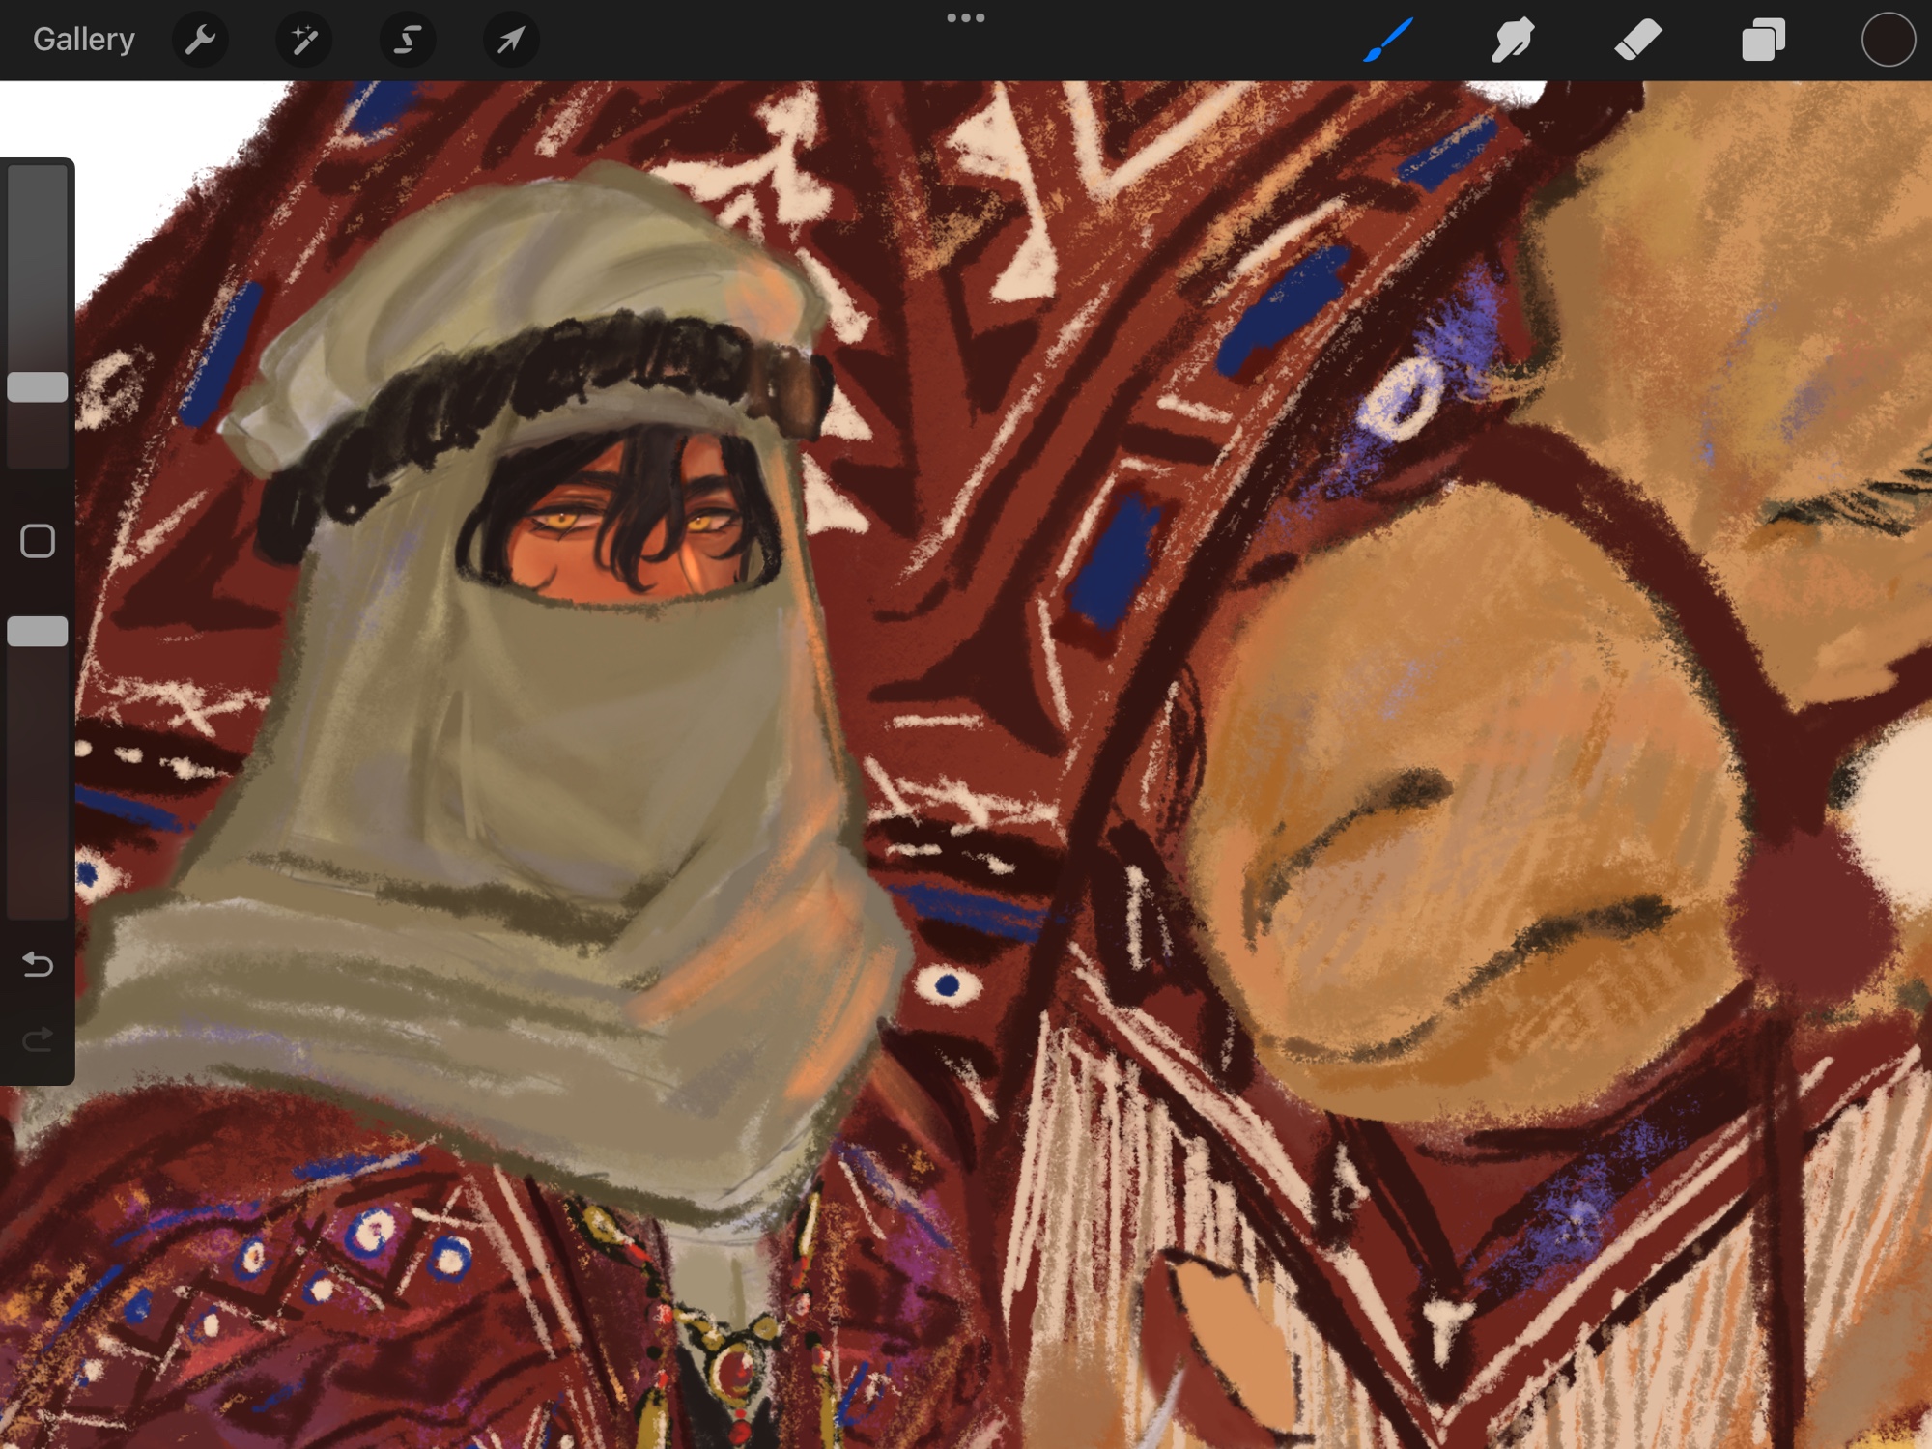Open the Layers panel
Image resolution: width=1932 pixels, height=1449 pixels.
[1763, 40]
